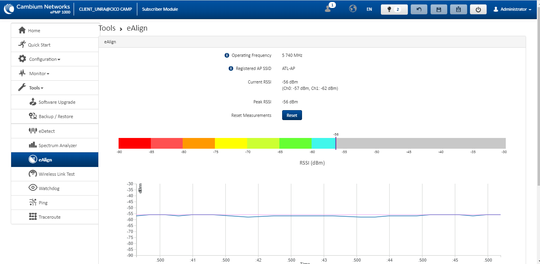Image resolution: width=540 pixels, height=264 pixels.
Task: Click the notifications lightbulb button
Action: click(394, 9)
